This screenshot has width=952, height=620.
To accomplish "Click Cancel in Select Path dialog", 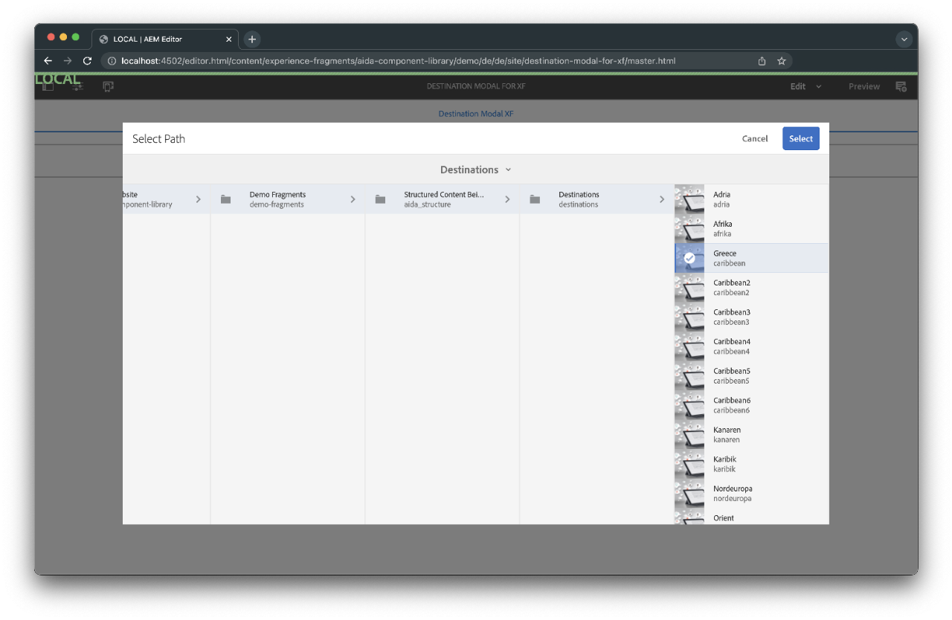I will pos(755,138).
